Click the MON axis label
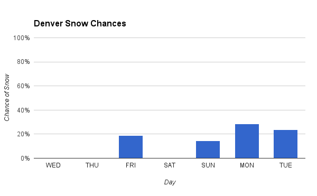 pyautogui.click(x=247, y=165)
